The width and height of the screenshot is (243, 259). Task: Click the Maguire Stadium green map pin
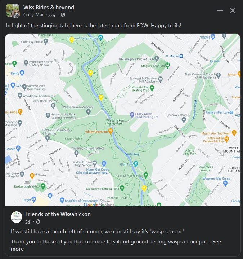click(167, 66)
